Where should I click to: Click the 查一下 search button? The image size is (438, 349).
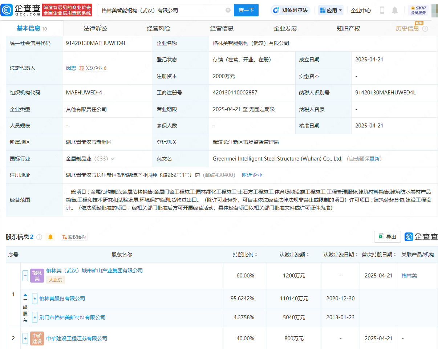pyautogui.click(x=246, y=11)
